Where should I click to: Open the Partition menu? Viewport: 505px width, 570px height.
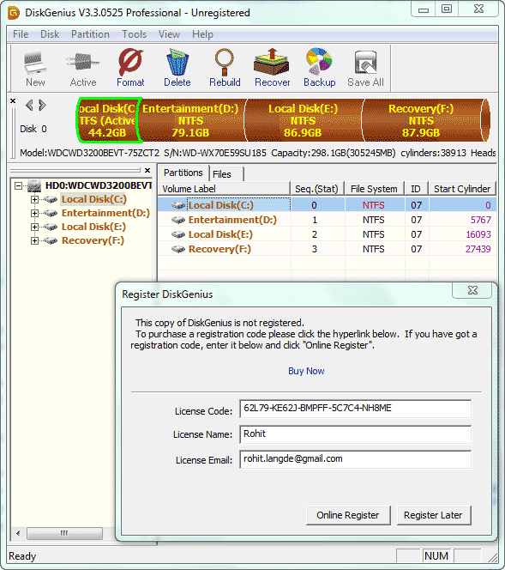[90, 34]
